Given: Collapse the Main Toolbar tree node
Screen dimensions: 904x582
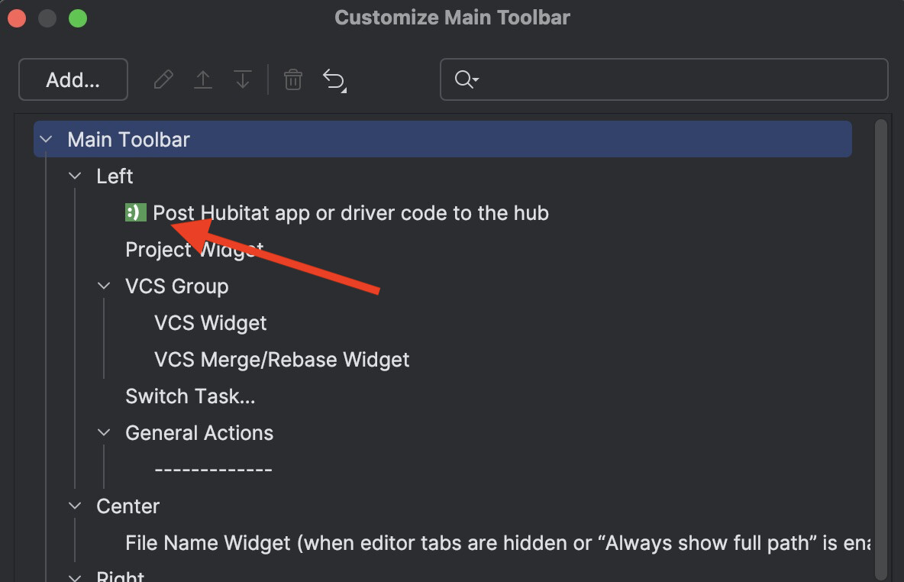Looking at the screenshot, I should [46, 139].
